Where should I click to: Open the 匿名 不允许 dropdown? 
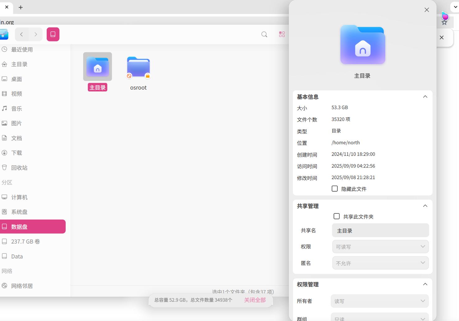pyautogui.click(x=380, y=263)
